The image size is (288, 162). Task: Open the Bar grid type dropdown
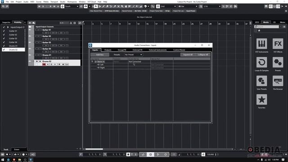[188, 6]
